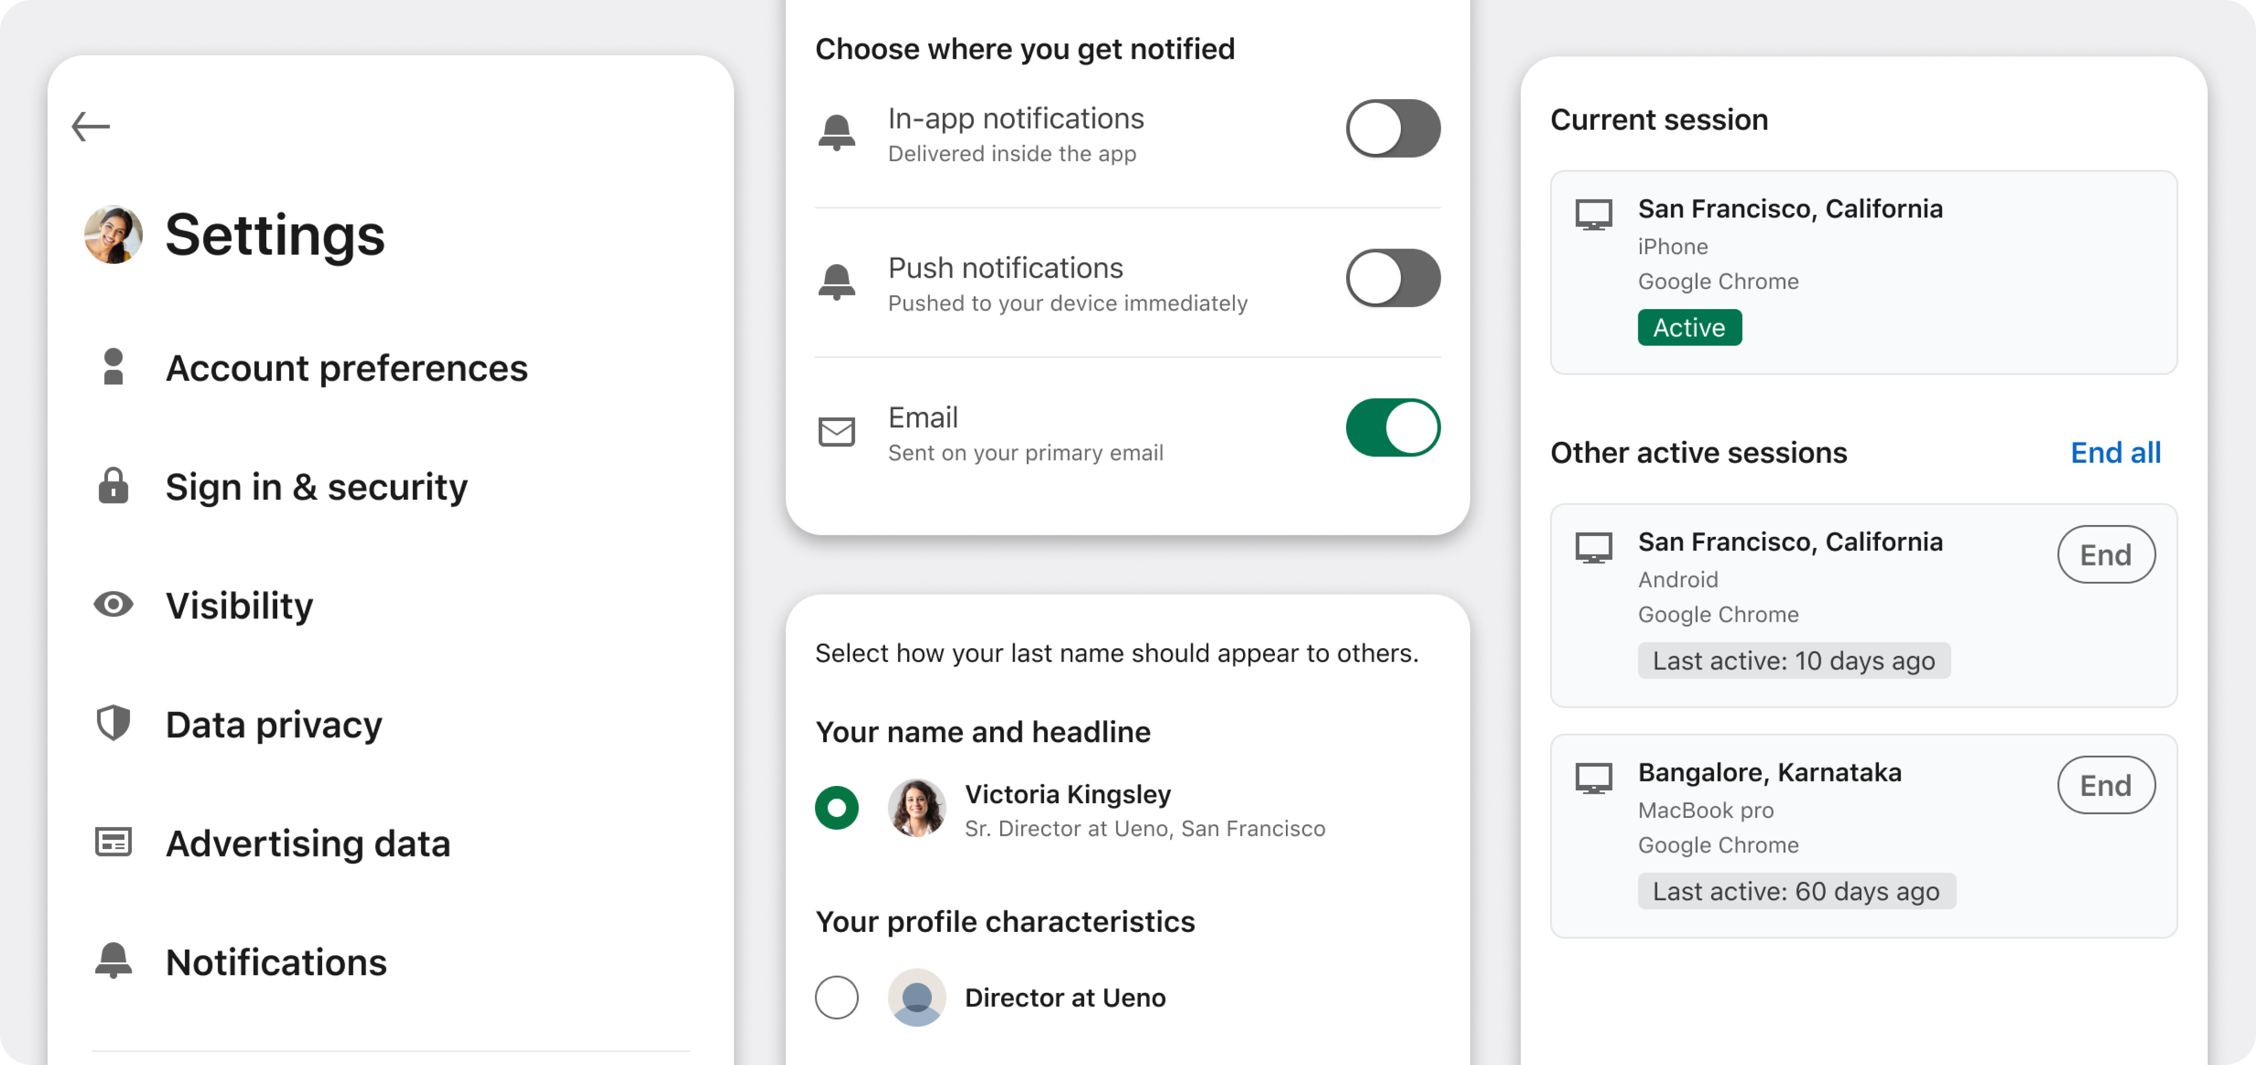Disable the Email notification toggle

[x=1391, y=428]
